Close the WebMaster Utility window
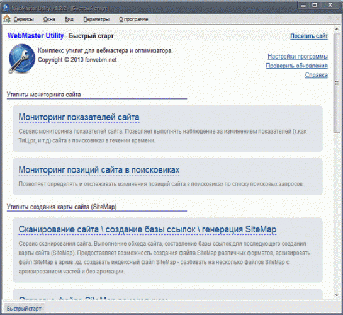Viewport: 343px width, 315px height. tap(330, 5)
